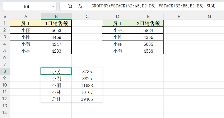Select cell A4 containing 小芳

point(26,44)
